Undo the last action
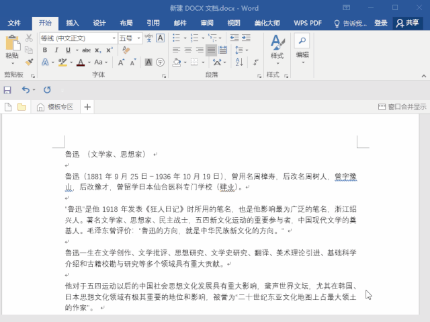The image size is (430, 322). (26, 89)
